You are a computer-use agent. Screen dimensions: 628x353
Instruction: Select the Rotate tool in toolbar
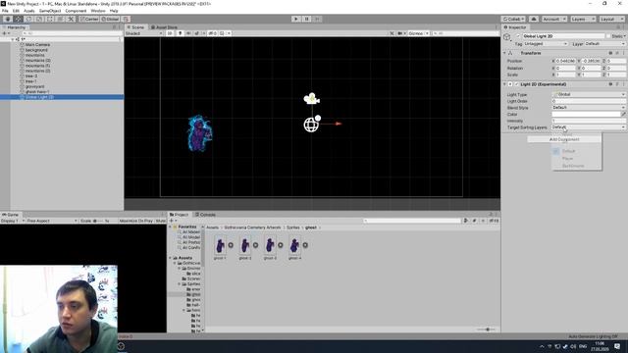[x=28, y=19]
